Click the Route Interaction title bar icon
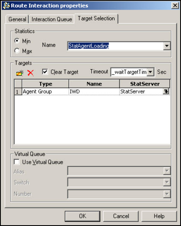The image size is (181, 226). (6, 6)
